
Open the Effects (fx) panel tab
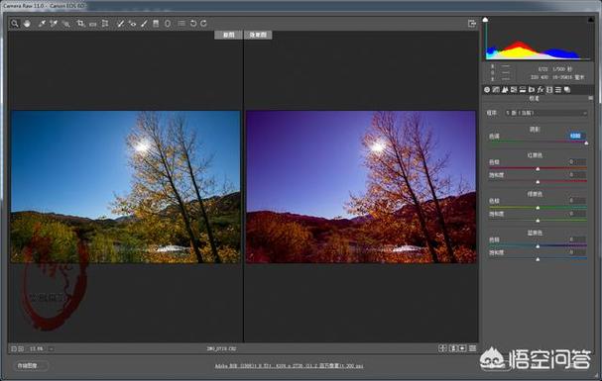[x=541, y=90]
